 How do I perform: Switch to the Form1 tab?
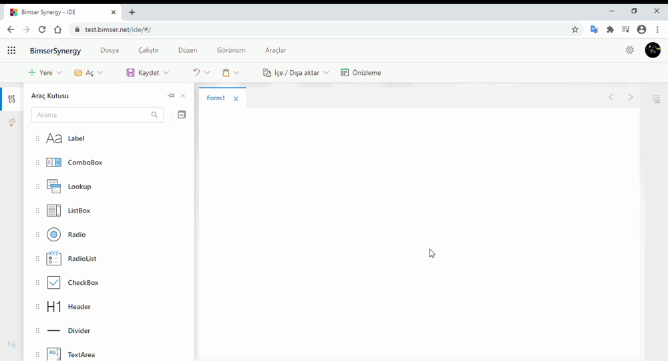pyautogui.click(x=215, y=98)
